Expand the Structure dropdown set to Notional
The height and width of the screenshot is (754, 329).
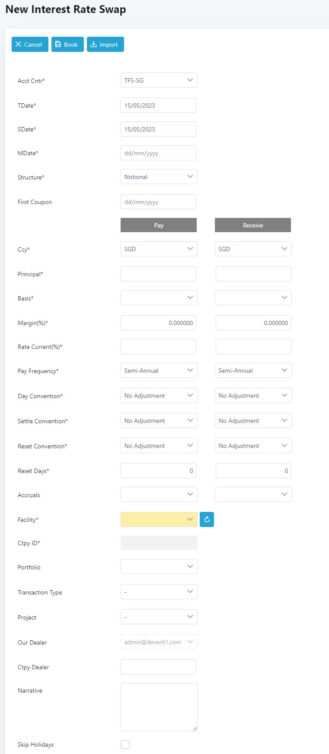point(159,177)
